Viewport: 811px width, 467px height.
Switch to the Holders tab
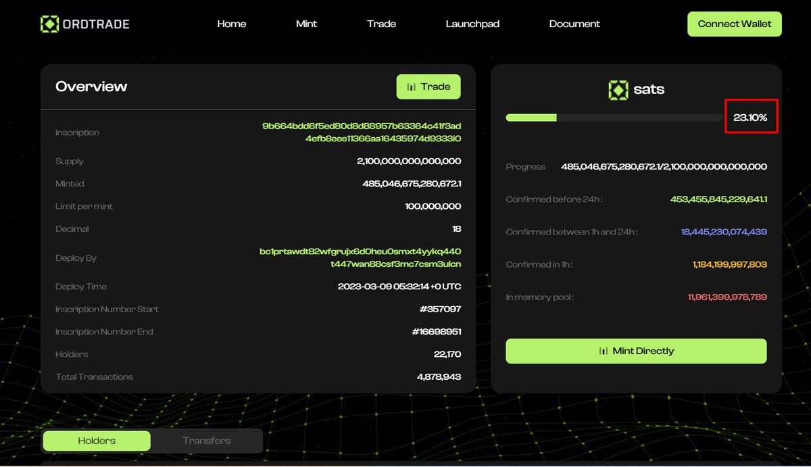97,441
